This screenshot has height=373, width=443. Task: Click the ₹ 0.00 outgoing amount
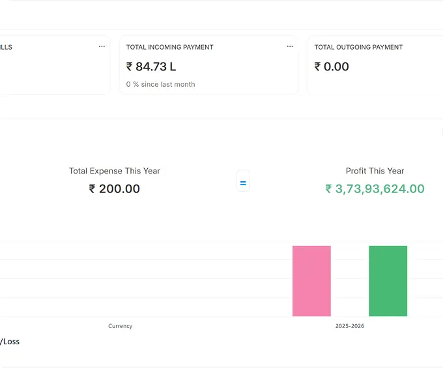[332, 67]
